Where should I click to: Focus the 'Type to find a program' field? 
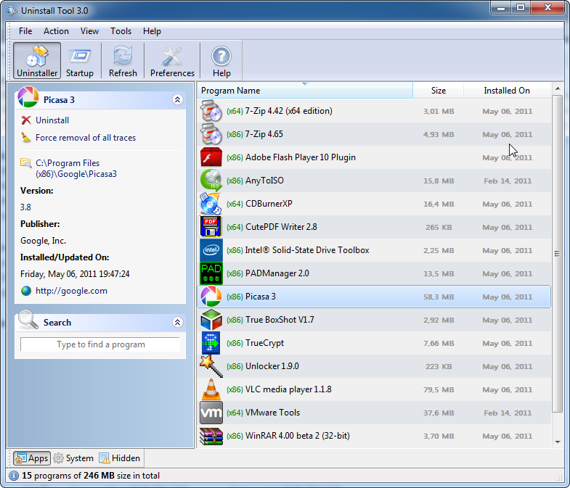point(100,344)
